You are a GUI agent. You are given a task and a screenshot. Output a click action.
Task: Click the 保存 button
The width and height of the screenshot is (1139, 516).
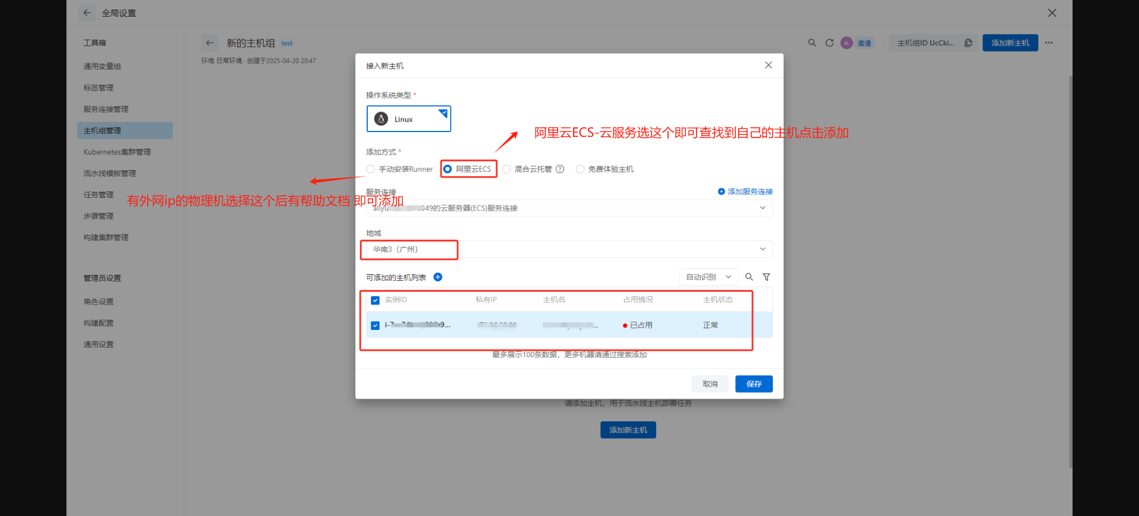click(x=754, y=384)
